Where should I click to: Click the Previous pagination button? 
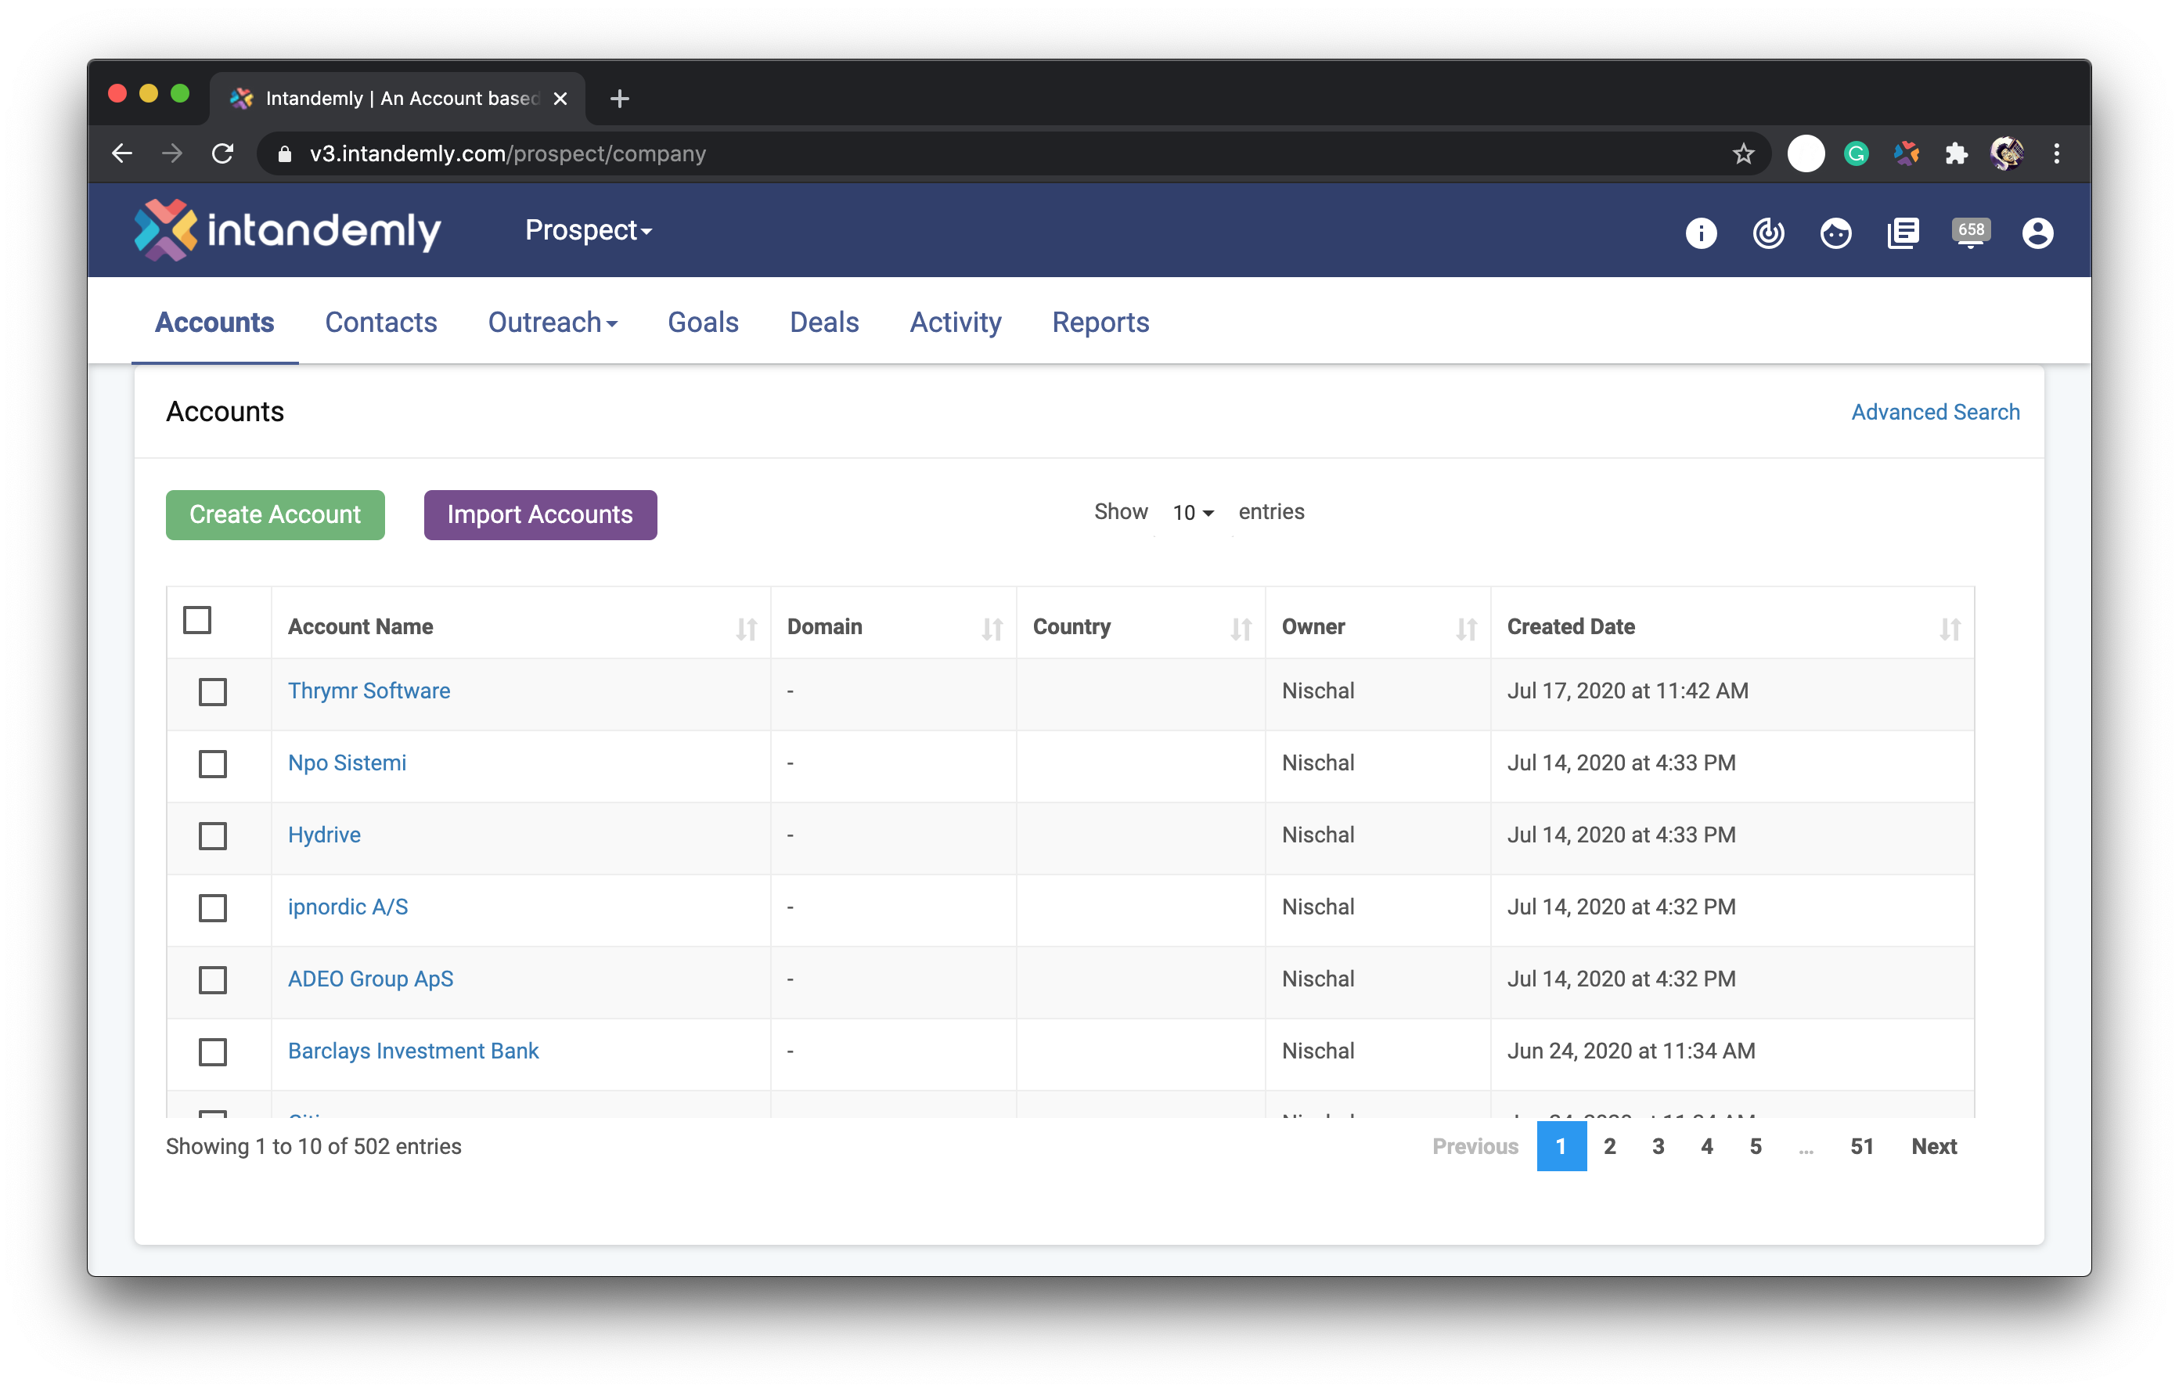point(1475,1146)
